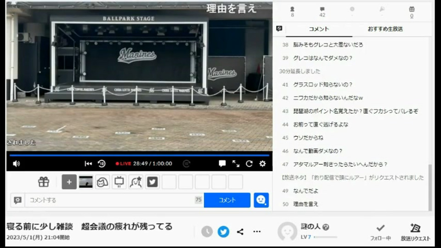Enter fullscreen mode for the player
Screen dimensions: 441x248
pyautogui.click(x=236, y=163)
